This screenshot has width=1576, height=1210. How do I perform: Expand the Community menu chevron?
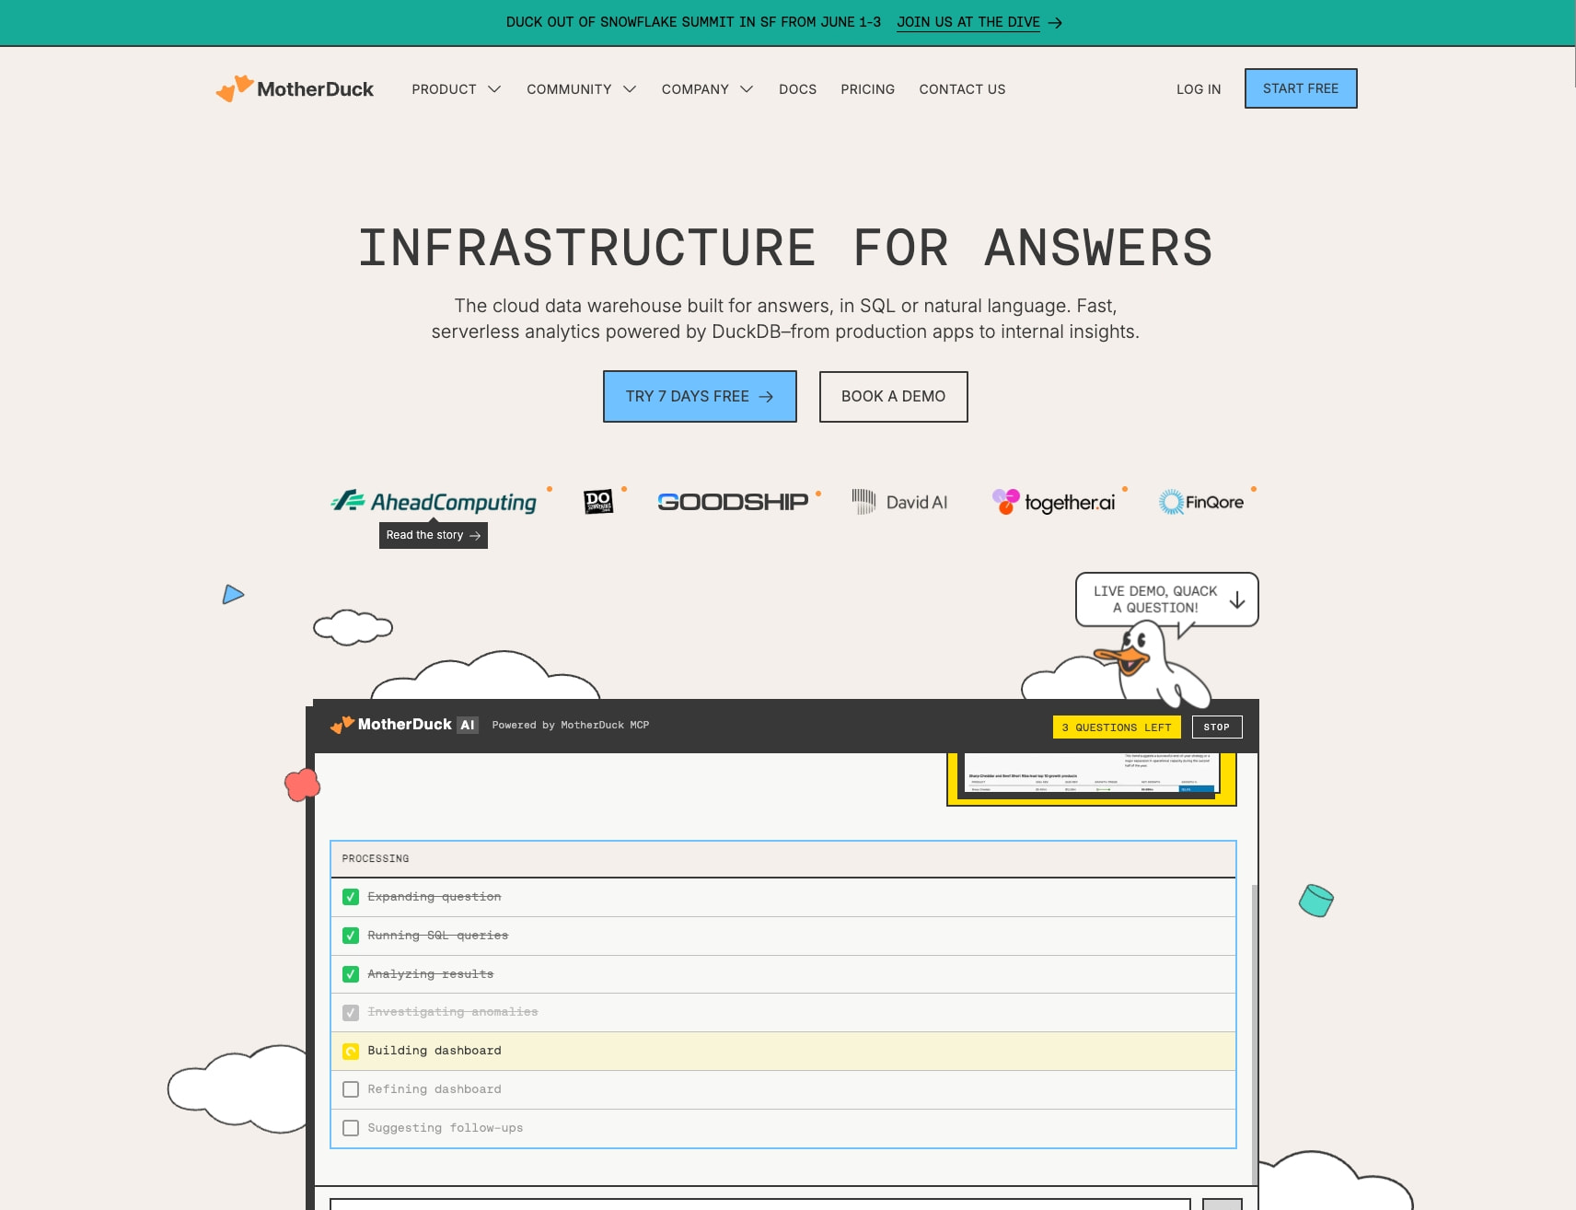630,89
